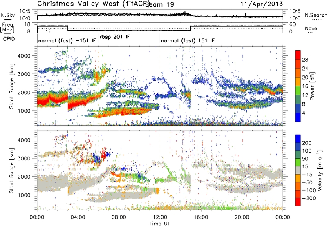Click the '28' tick on Power colorbar
Screen dimensions: 327x226
click(305, 60)
